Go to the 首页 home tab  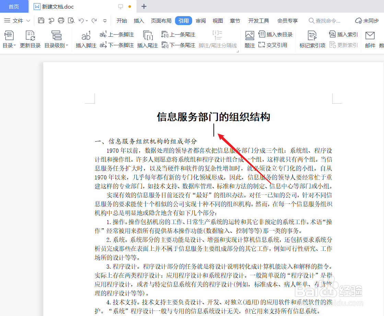(x=14, y=6)
